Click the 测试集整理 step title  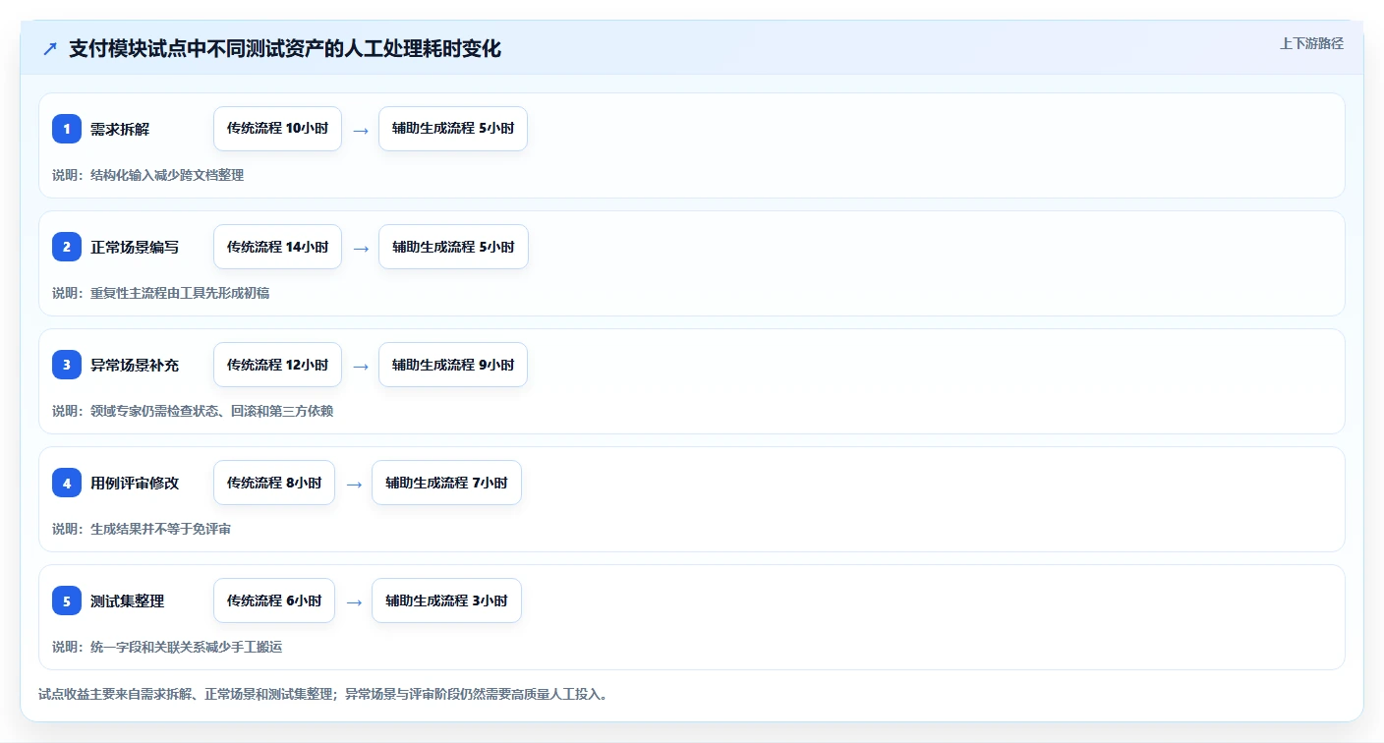point(127,600)
